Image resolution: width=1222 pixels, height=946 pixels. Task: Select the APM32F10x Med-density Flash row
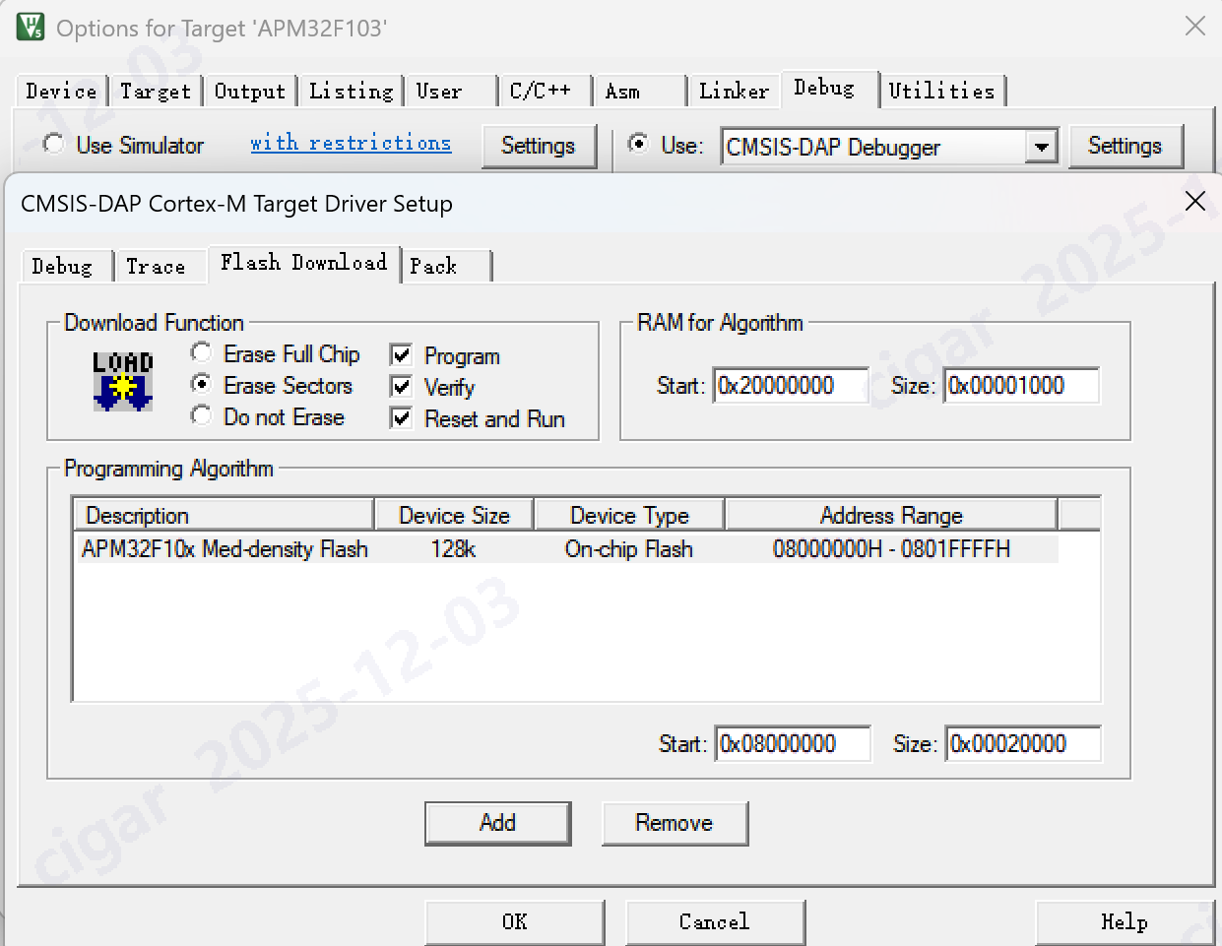pos(225,549)
